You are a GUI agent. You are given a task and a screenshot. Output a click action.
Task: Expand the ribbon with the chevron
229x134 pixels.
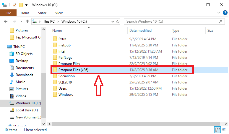tap(219, 13)
